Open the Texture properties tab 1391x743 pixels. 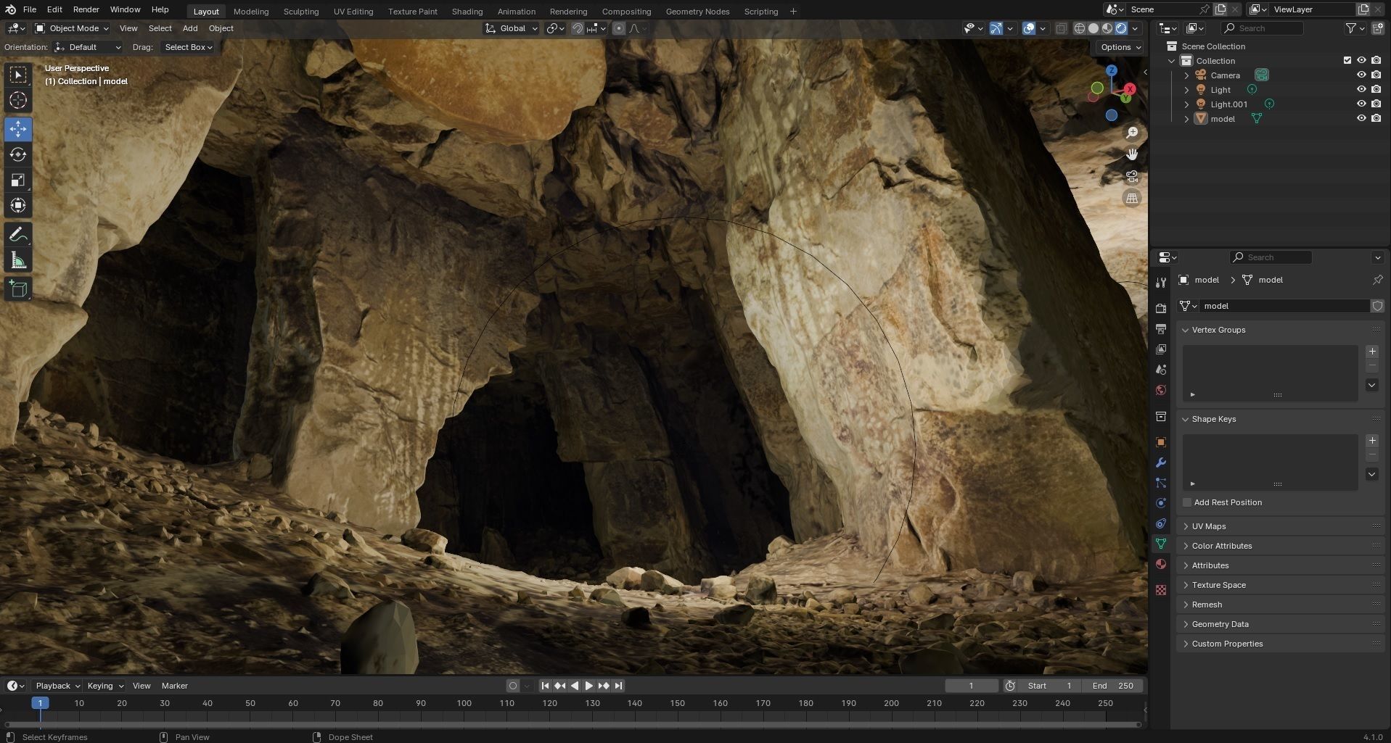(x=1161, y=590)
